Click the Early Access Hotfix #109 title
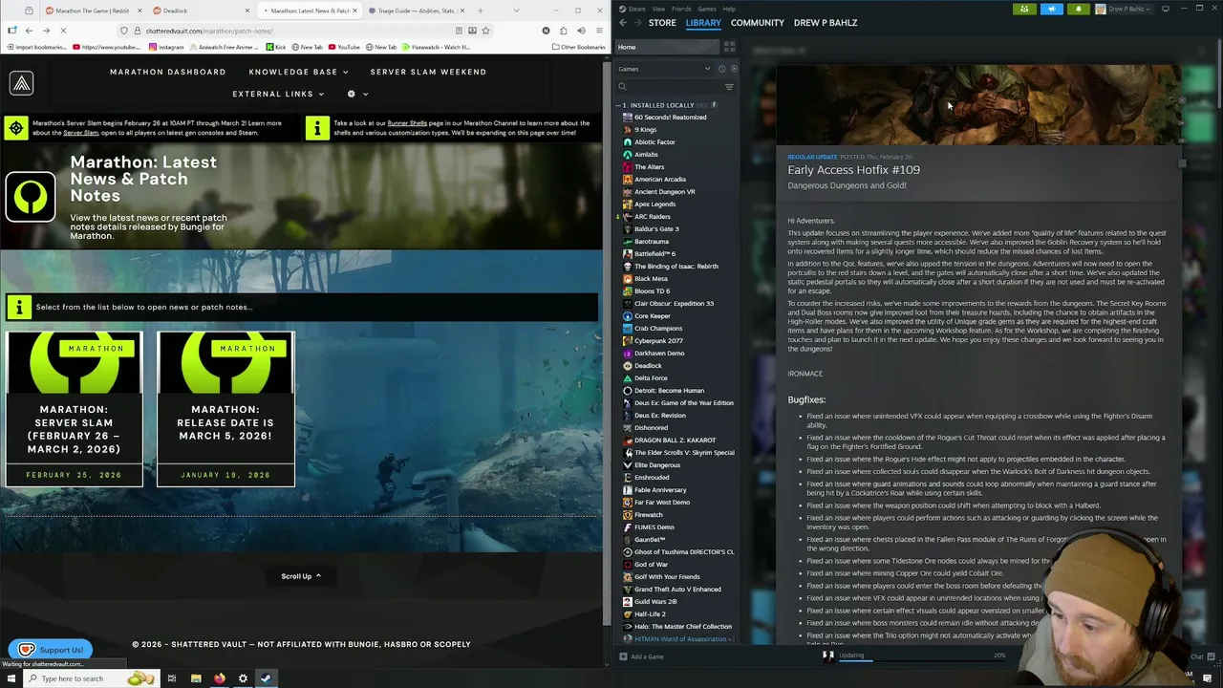The image size is (1223, 688). coord(853,170)
